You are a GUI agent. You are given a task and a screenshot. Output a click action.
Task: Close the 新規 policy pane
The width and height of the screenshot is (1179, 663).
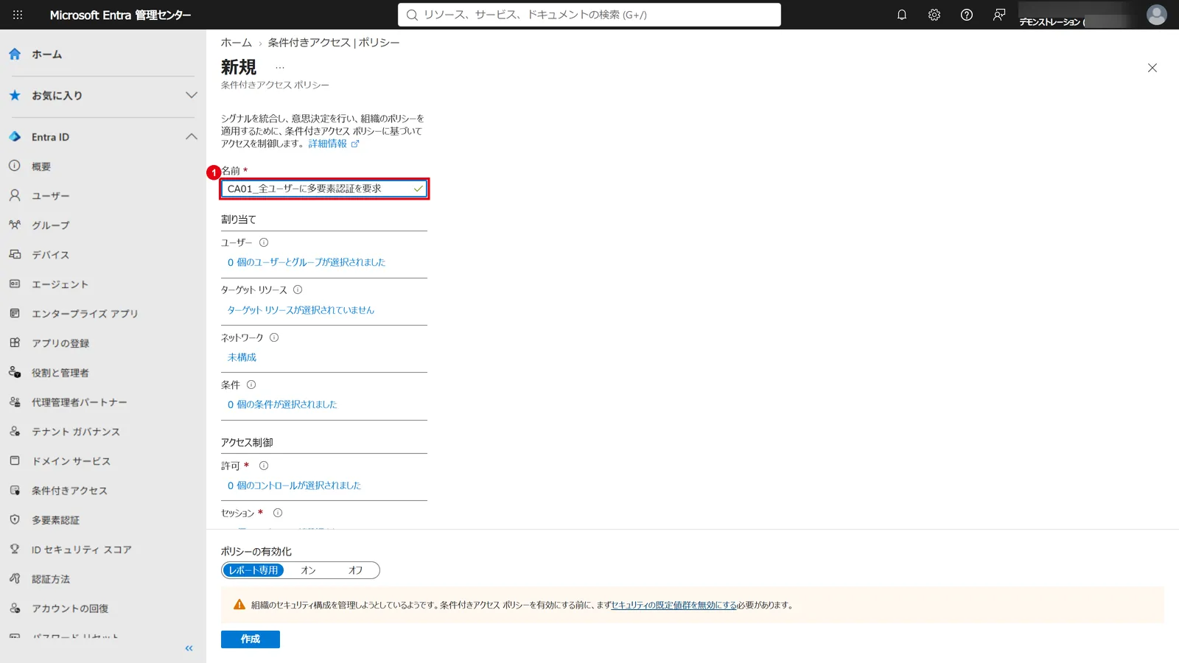[x=1152, y=68]
